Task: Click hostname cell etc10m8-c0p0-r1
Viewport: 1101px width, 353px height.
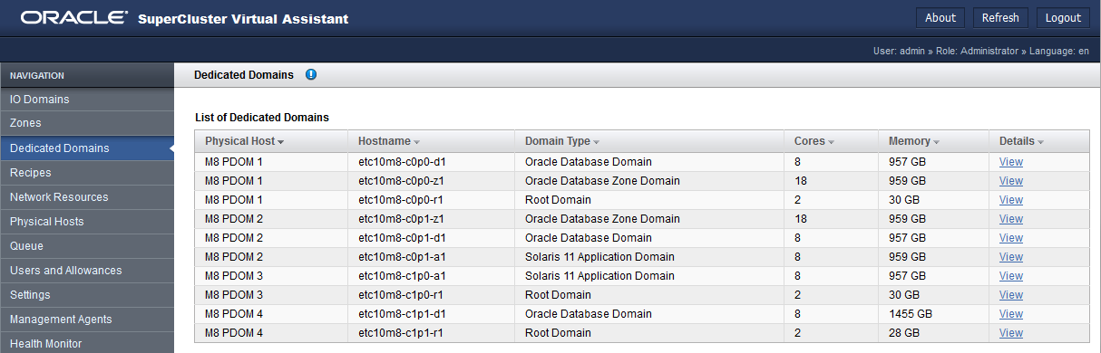Action: pyautogui.click(x=431, y=200)
